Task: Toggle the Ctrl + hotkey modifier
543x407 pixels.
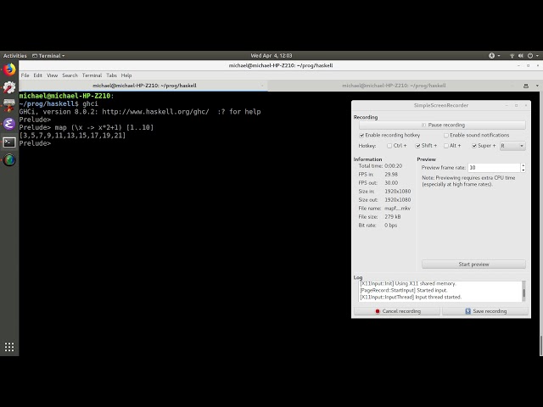Action: pyautogui.click(x=390, y=146)
